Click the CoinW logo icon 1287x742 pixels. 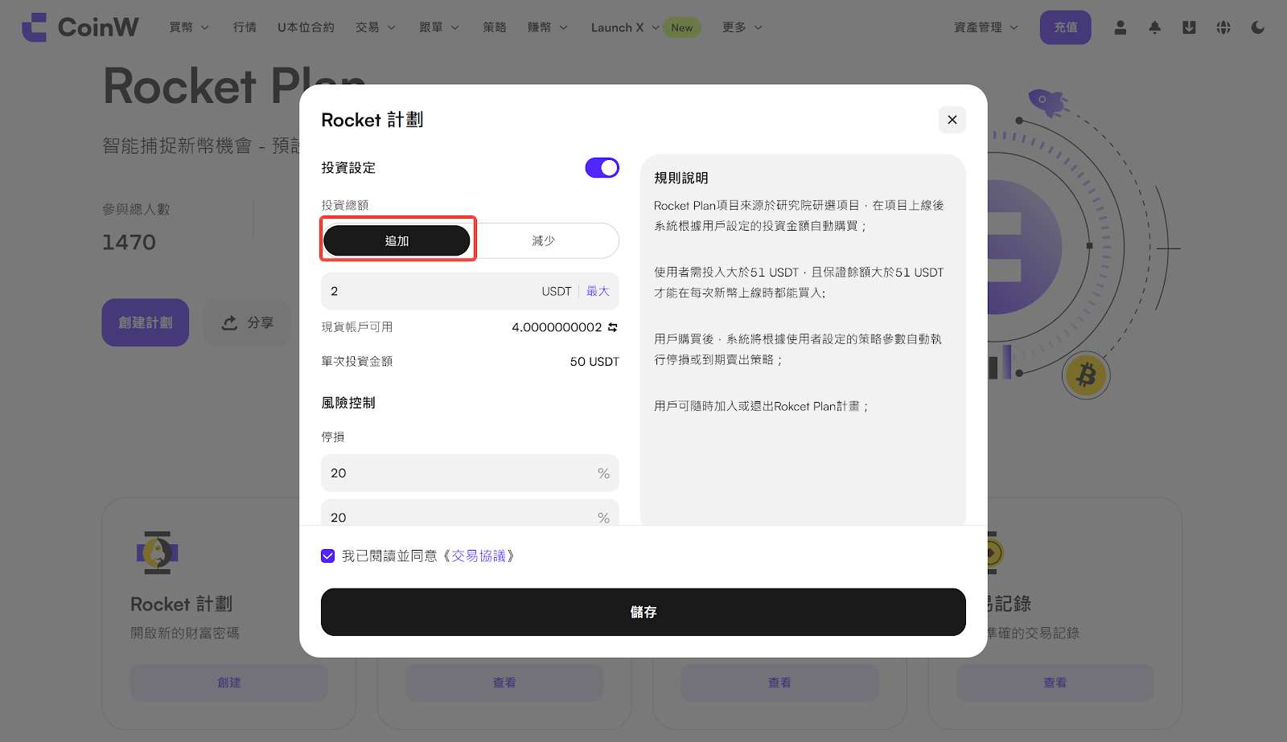pos(35,27)
